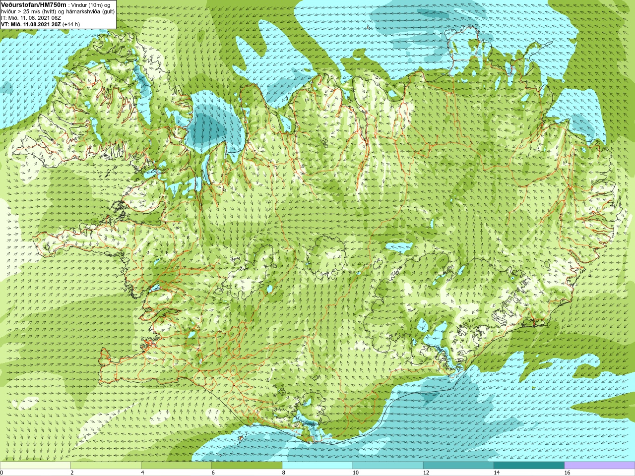
Task: Click the legend scale label "4"
Action: (x=142, y=473)
